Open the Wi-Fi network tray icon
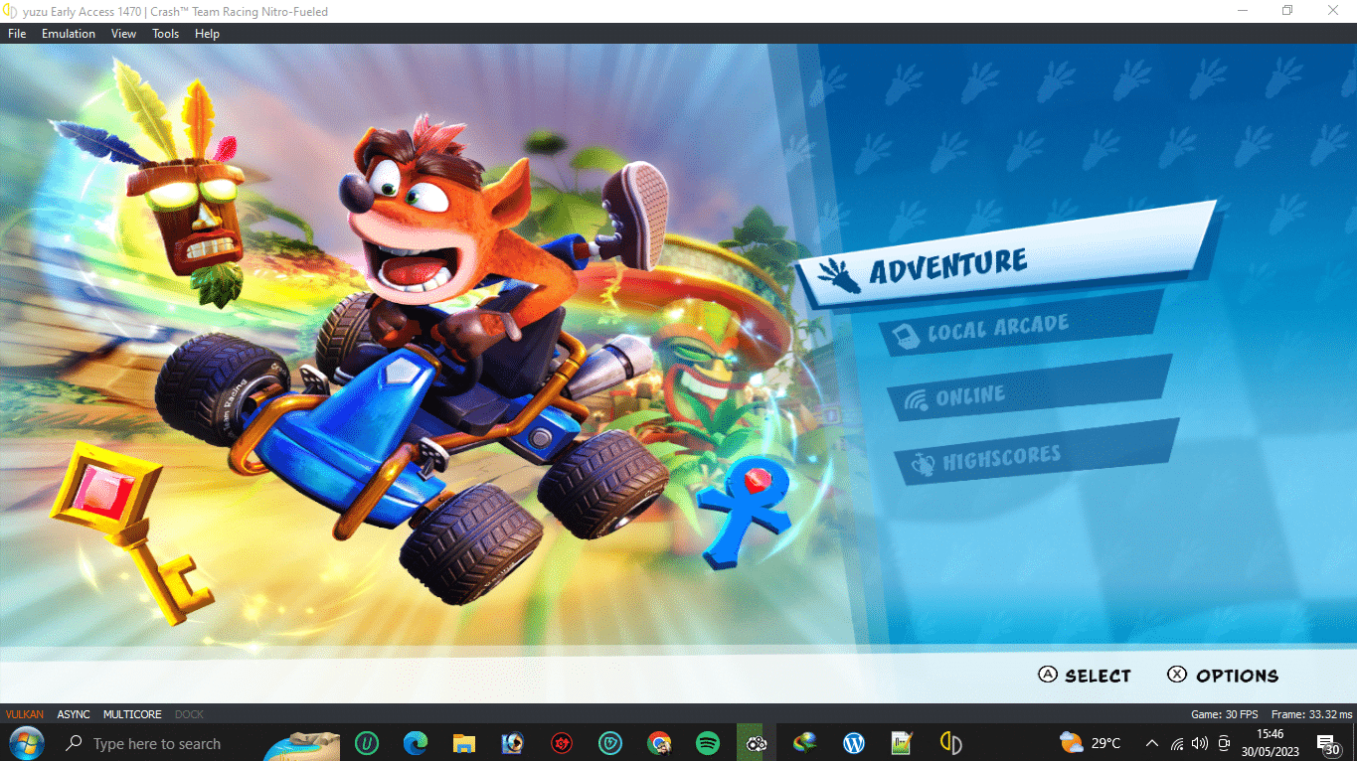This screenshot has width=1357, height=761. [1177, 743]
